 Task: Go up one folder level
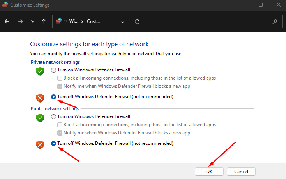click(44, 21)
